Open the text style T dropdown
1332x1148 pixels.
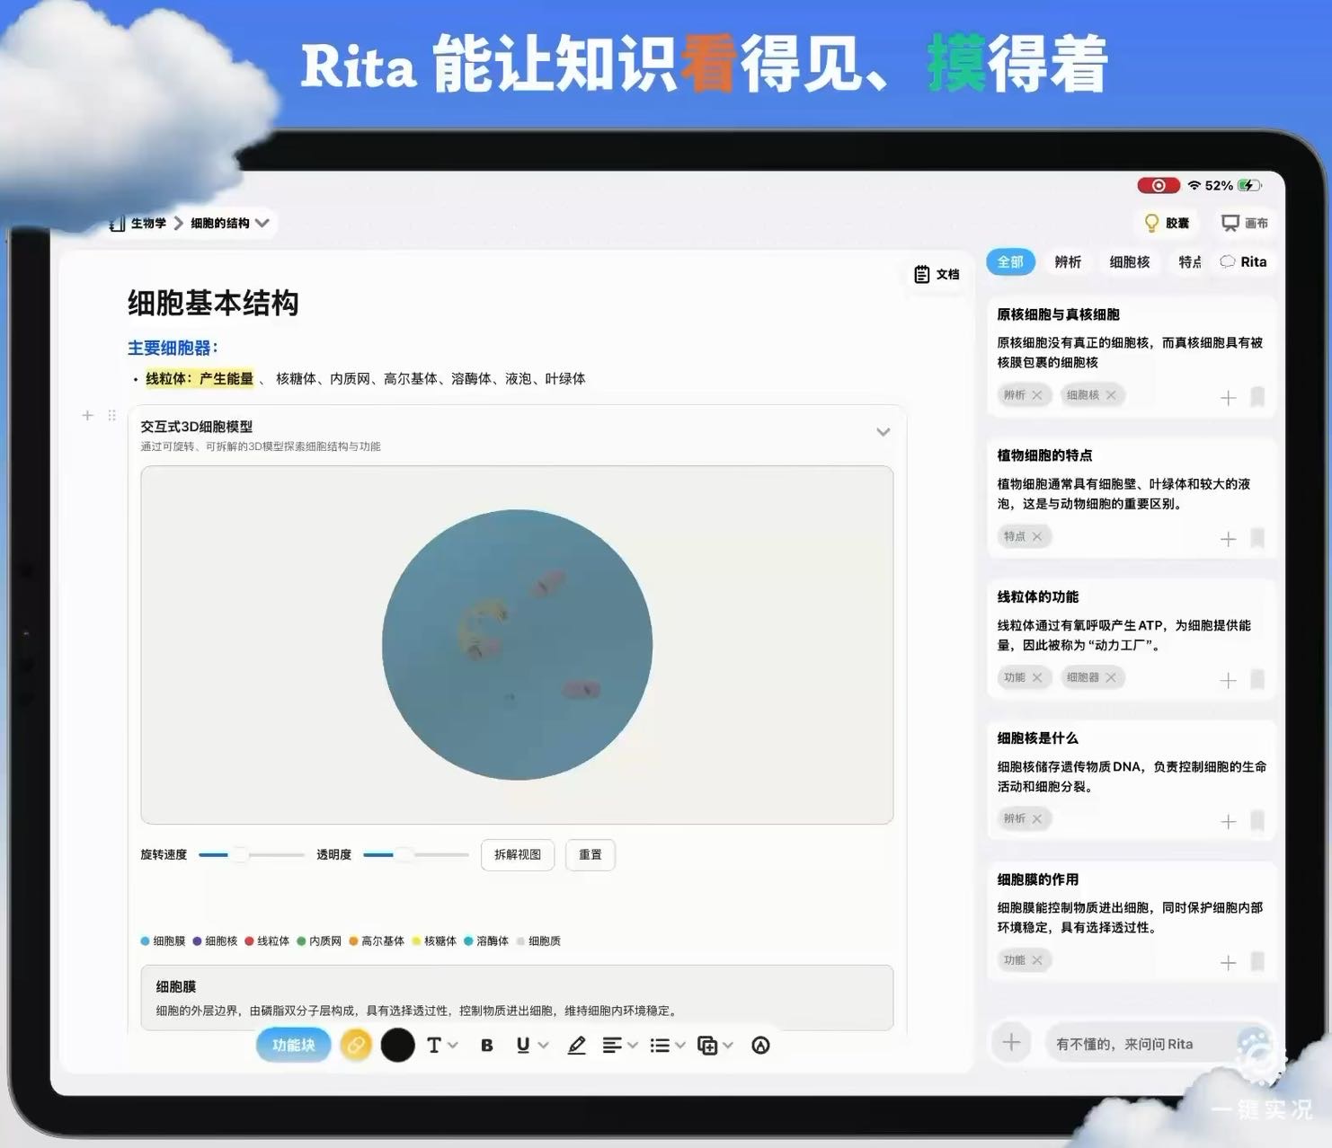(x=442, y=1045)
